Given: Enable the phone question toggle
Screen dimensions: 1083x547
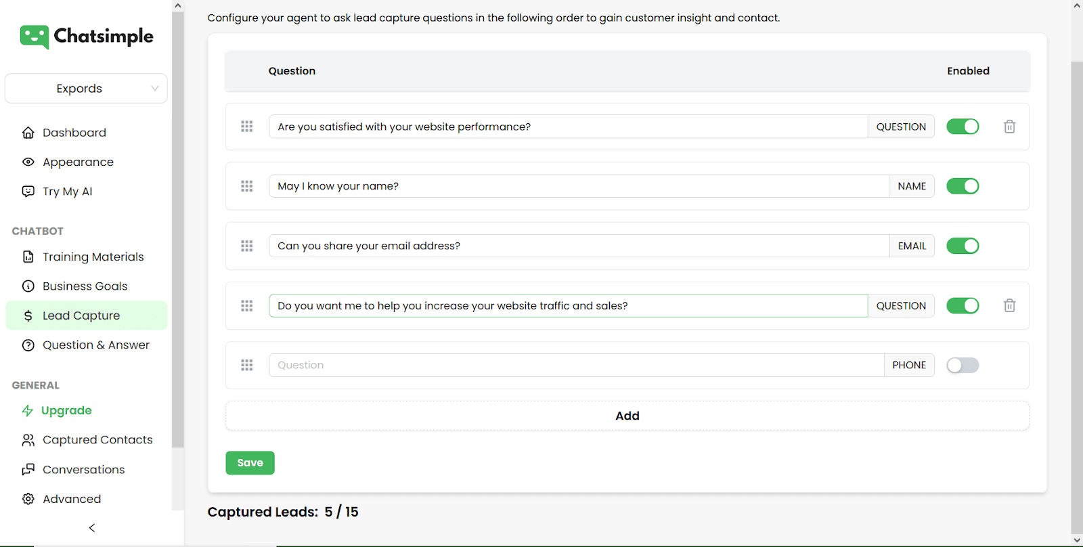Looking at the screenshot, I should pyautogui.click(x=963, y=365).
